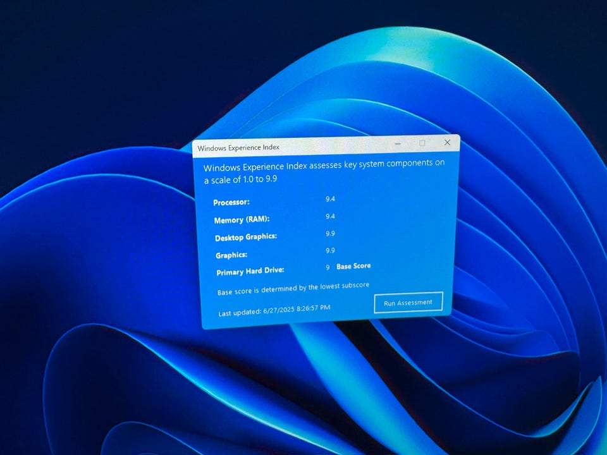Click the Graphics: label with score 9.9
This screenshot has width=607, height=455.
coord(231,255)
